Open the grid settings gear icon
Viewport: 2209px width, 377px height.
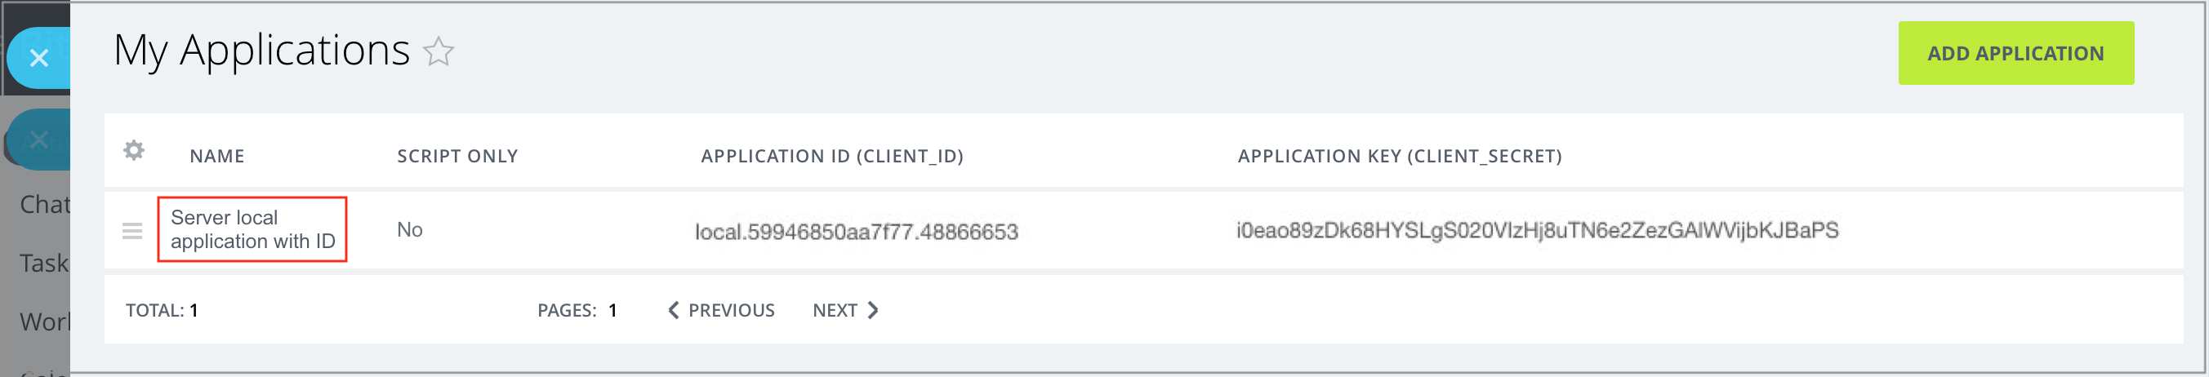[134, 151]
